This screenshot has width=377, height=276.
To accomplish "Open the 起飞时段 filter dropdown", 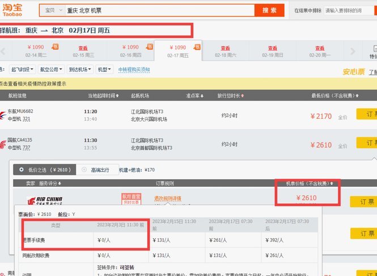I will coord(22,70).
